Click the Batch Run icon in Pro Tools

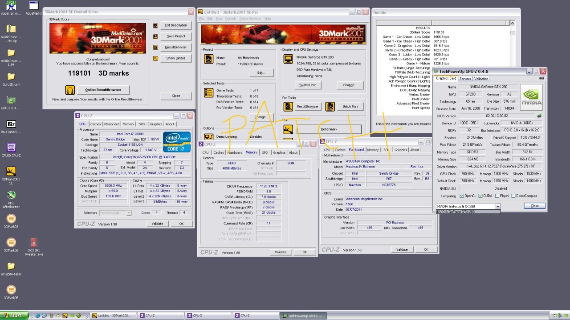click(x=330, y=106)
